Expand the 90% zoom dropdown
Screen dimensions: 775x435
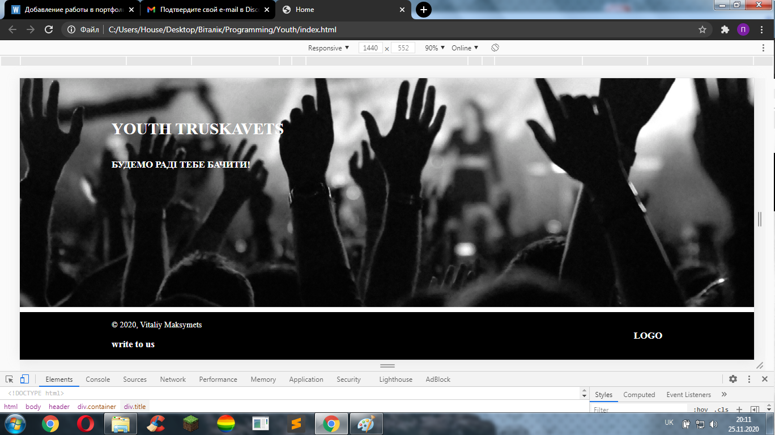pos(435,48)
